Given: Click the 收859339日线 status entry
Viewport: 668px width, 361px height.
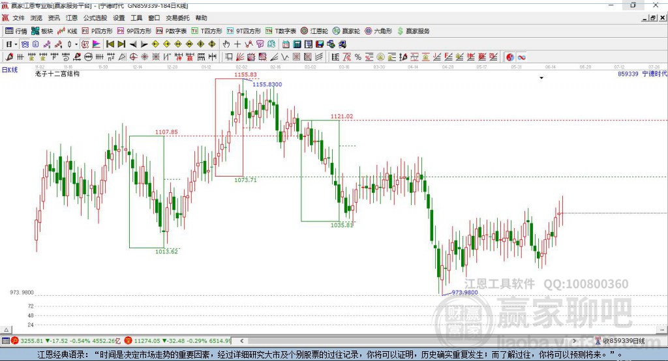Looking at the screenshot, I should (620, 341).
